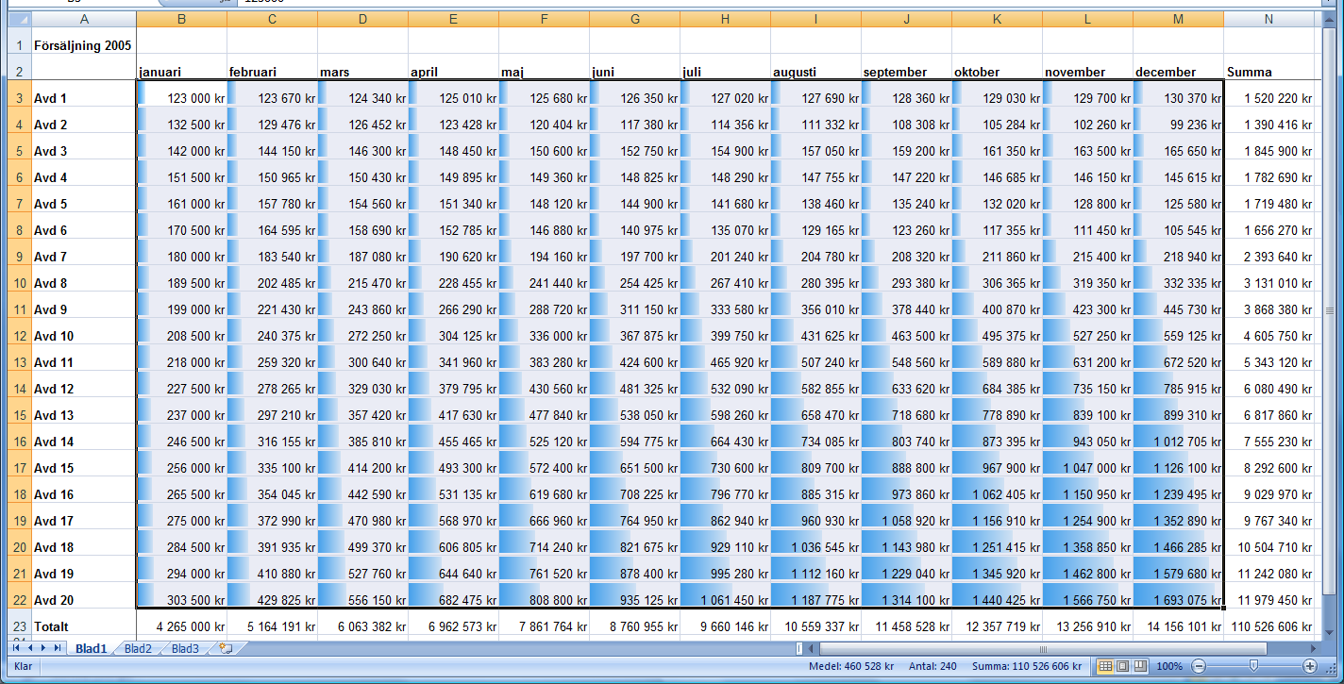This screenshot has width=1344, height=684.
Task: Switch to Normal view in status bar
Action: [x=1105, y=666]
